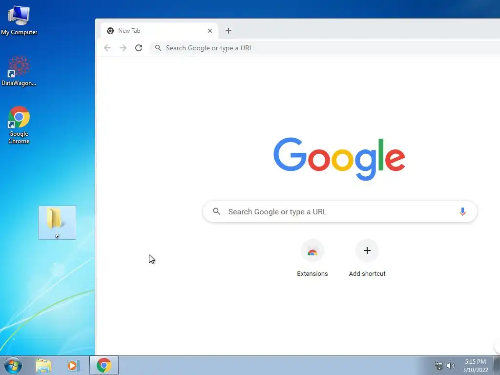The width and height of the screenshot is (500, 375).
Task: Select the New Tab tab
Action: coord(159,31)
